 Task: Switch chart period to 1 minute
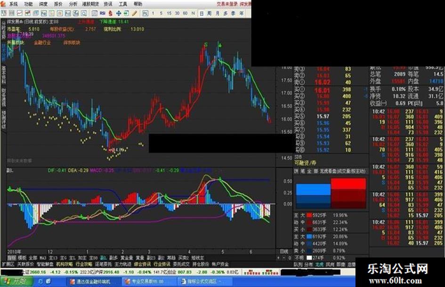click(x=153, y=13)
